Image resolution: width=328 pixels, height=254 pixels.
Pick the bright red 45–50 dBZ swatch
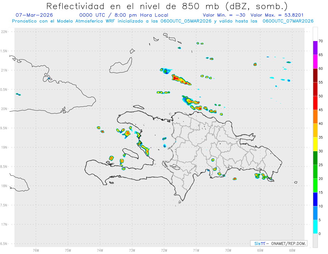[x=315, y=103]
